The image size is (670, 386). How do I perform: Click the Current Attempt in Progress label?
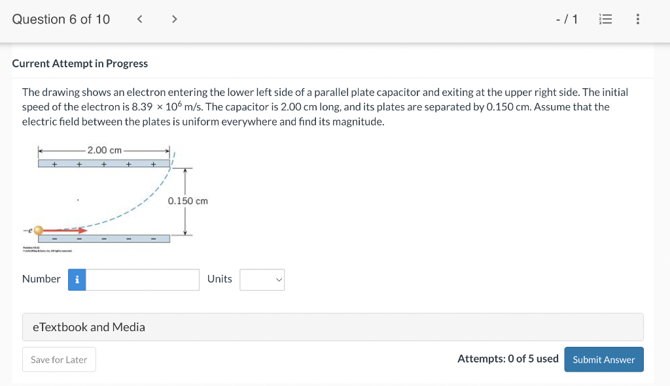pos(80,63)
